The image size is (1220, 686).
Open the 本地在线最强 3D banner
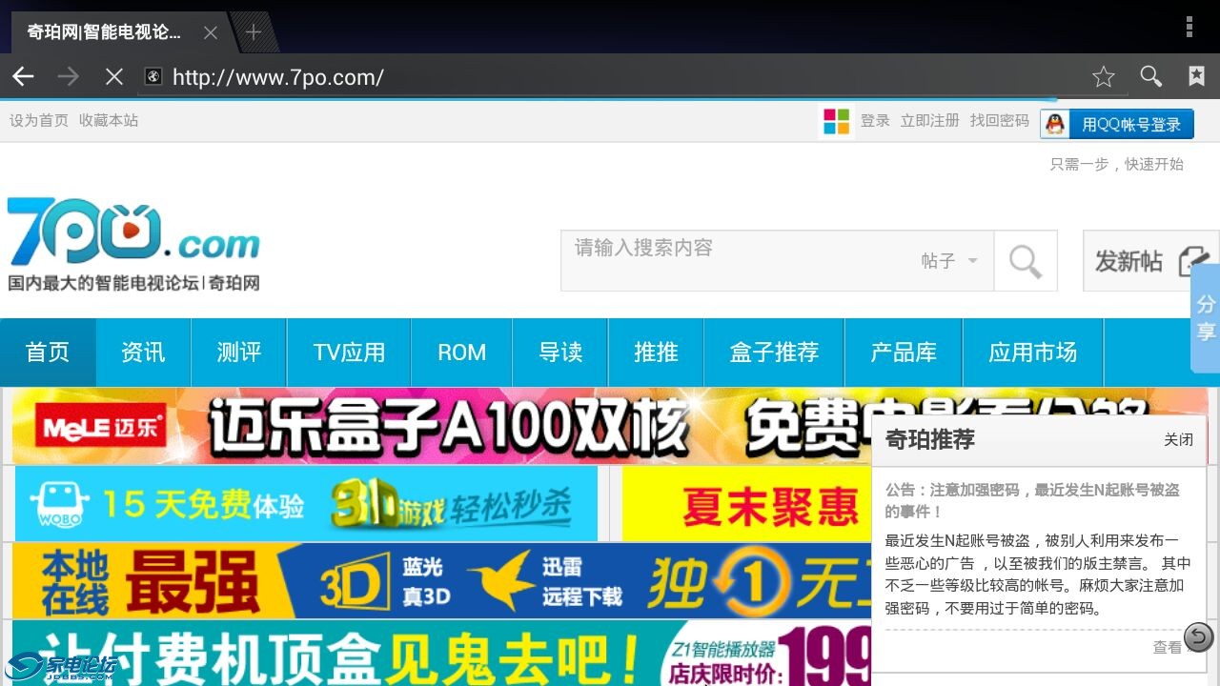441,581
